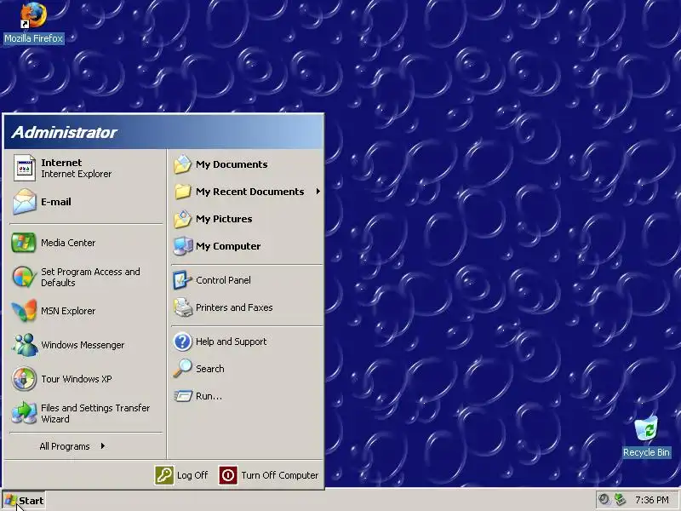Click the Windows Messenger people icon
The image size is (681, 511).
[25, 345]
